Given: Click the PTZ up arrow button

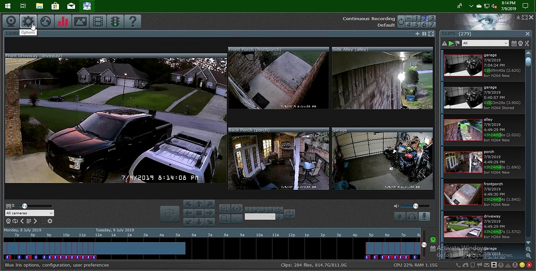Looking at the screenshot, I should click(x=199, y=204).
